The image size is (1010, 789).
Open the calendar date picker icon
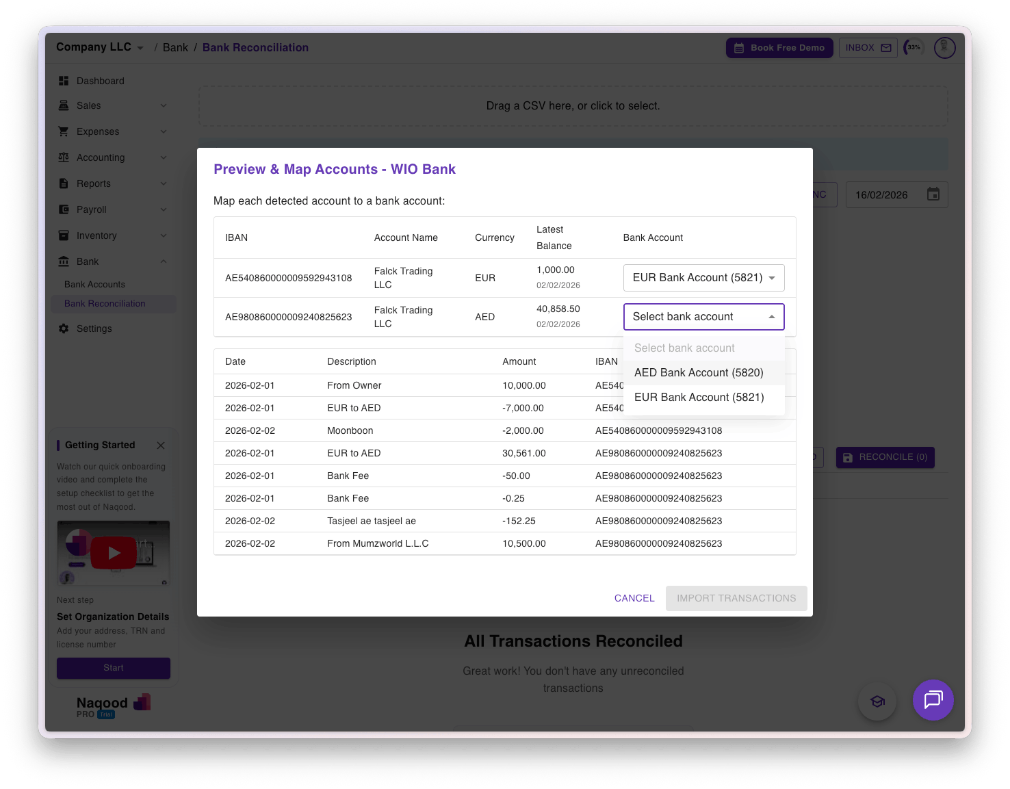[933, 194]
